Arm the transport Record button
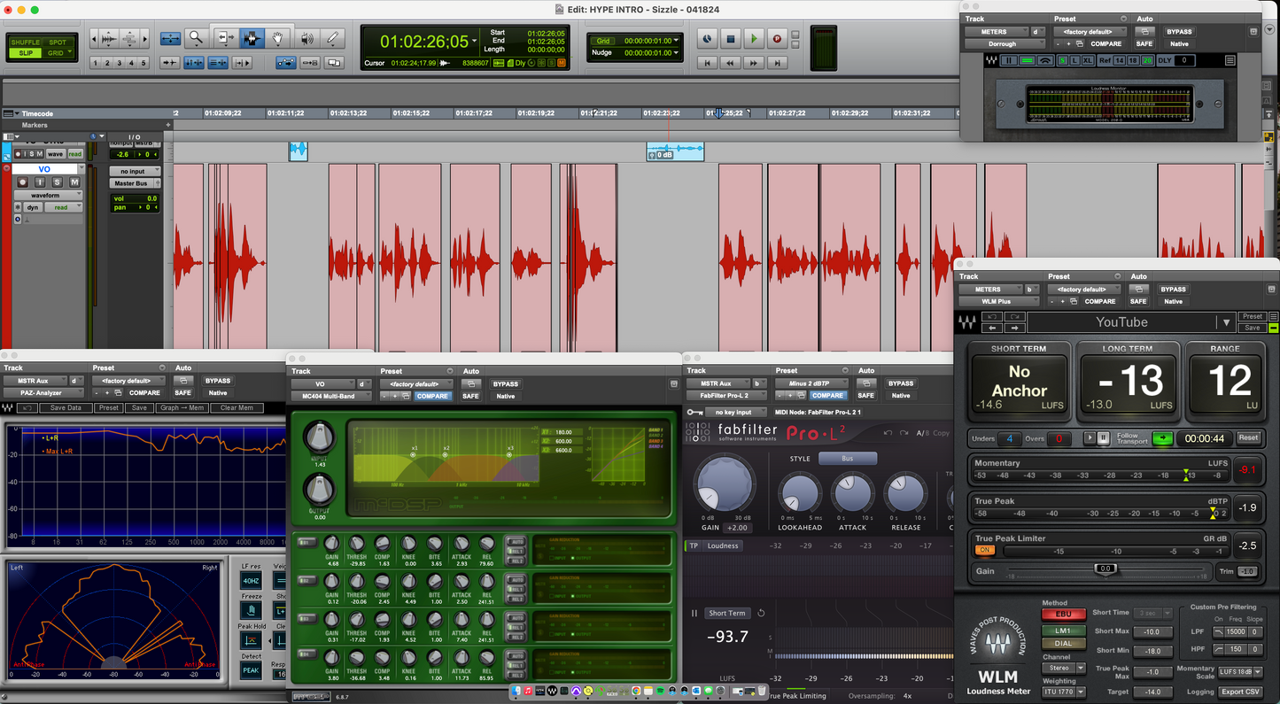 point(777,39)
